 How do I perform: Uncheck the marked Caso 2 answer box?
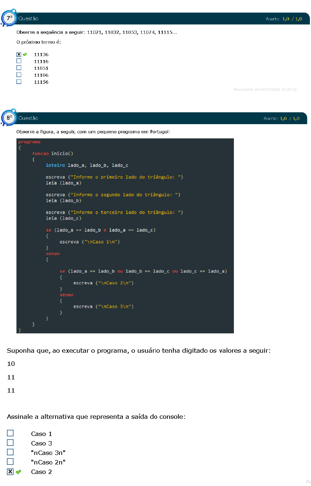coord(10,471)
